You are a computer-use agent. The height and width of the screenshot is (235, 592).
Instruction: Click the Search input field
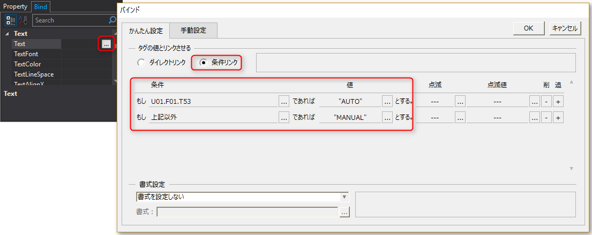tap(70, 20)
